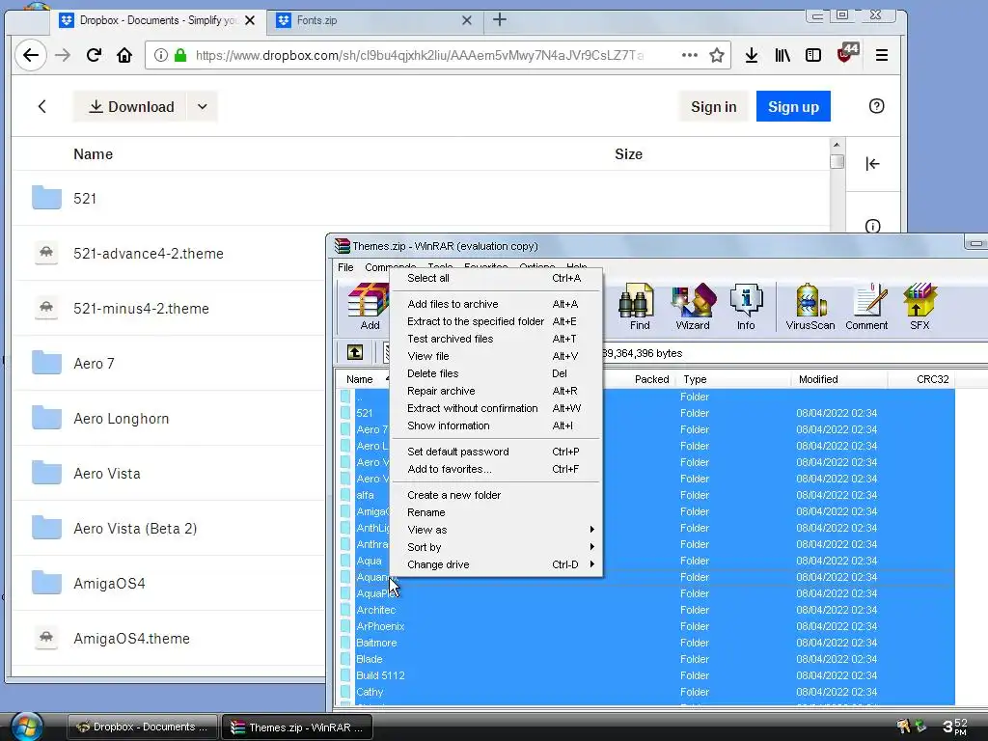
Task: Open a new Firefox tab
Action: pyautogui.click(x=500, y=20)
